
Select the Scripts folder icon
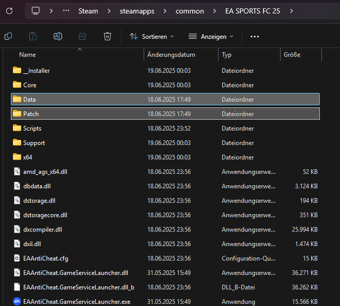click(x=17, y=128)
